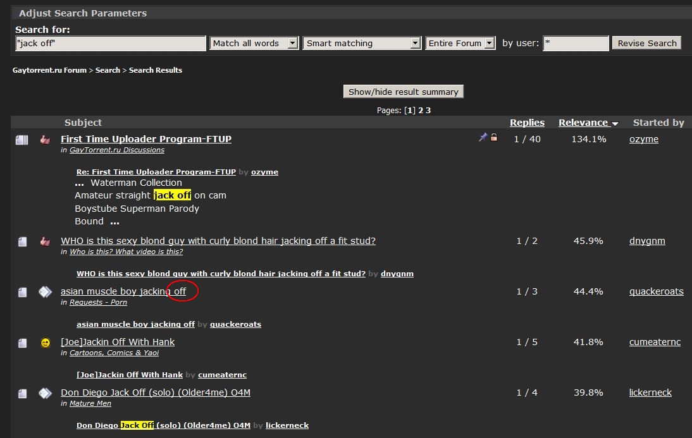Click into the "by user" input field
The height and width of the screenshot is (438, 692).
tap(574, 43)
